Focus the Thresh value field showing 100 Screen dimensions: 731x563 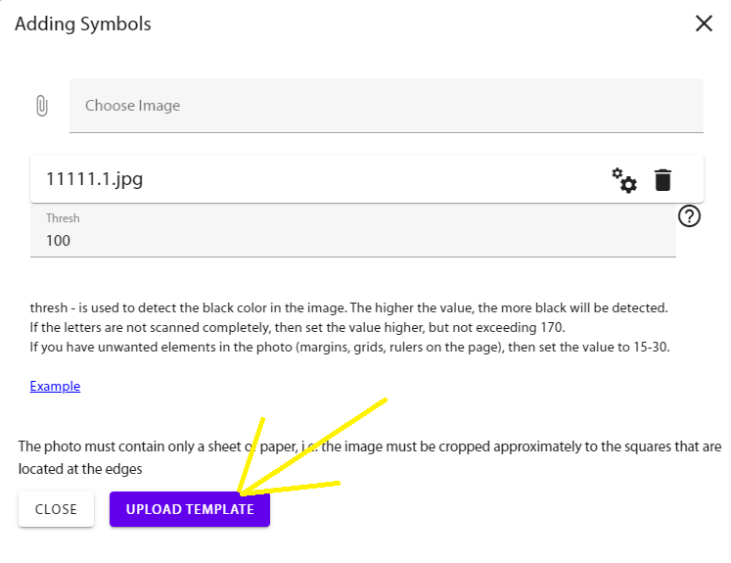(352, 240)
